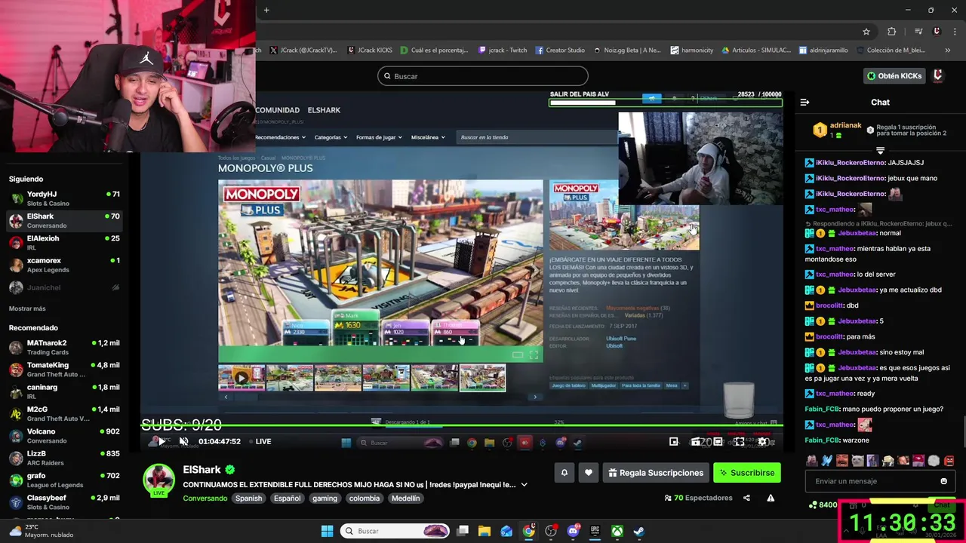Open a new browser tab
This screenshot has height=543, width=966.
pyautogui.click(x=266, y=10)
